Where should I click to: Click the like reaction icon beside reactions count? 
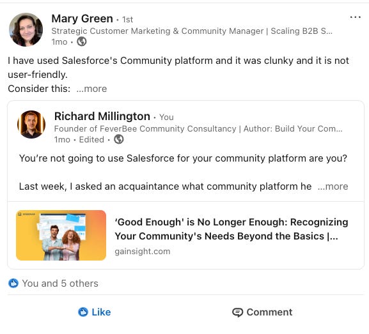(x=13, y=284)
